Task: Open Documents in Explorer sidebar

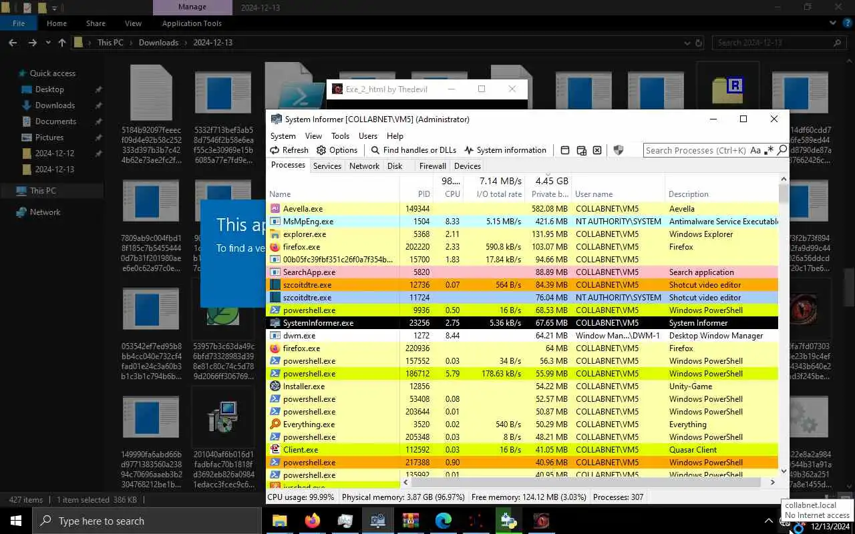Action: tap(55, 121)
